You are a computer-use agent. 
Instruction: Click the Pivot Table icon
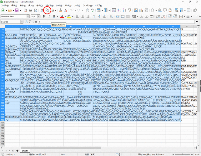(146, 10)
